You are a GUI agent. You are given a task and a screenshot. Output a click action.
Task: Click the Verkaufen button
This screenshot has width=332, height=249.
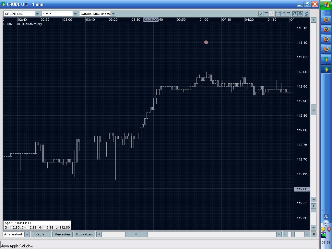tap(62, 234)
